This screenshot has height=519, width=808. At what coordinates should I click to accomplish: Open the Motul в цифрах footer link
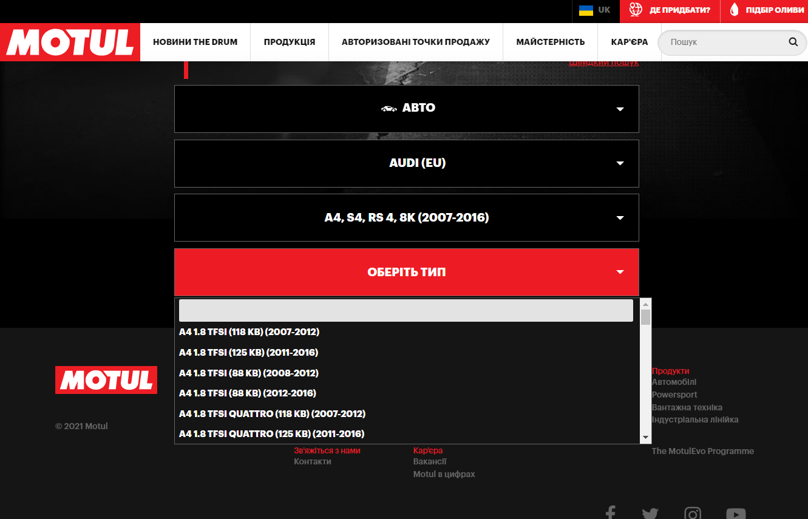pos(444,474)
